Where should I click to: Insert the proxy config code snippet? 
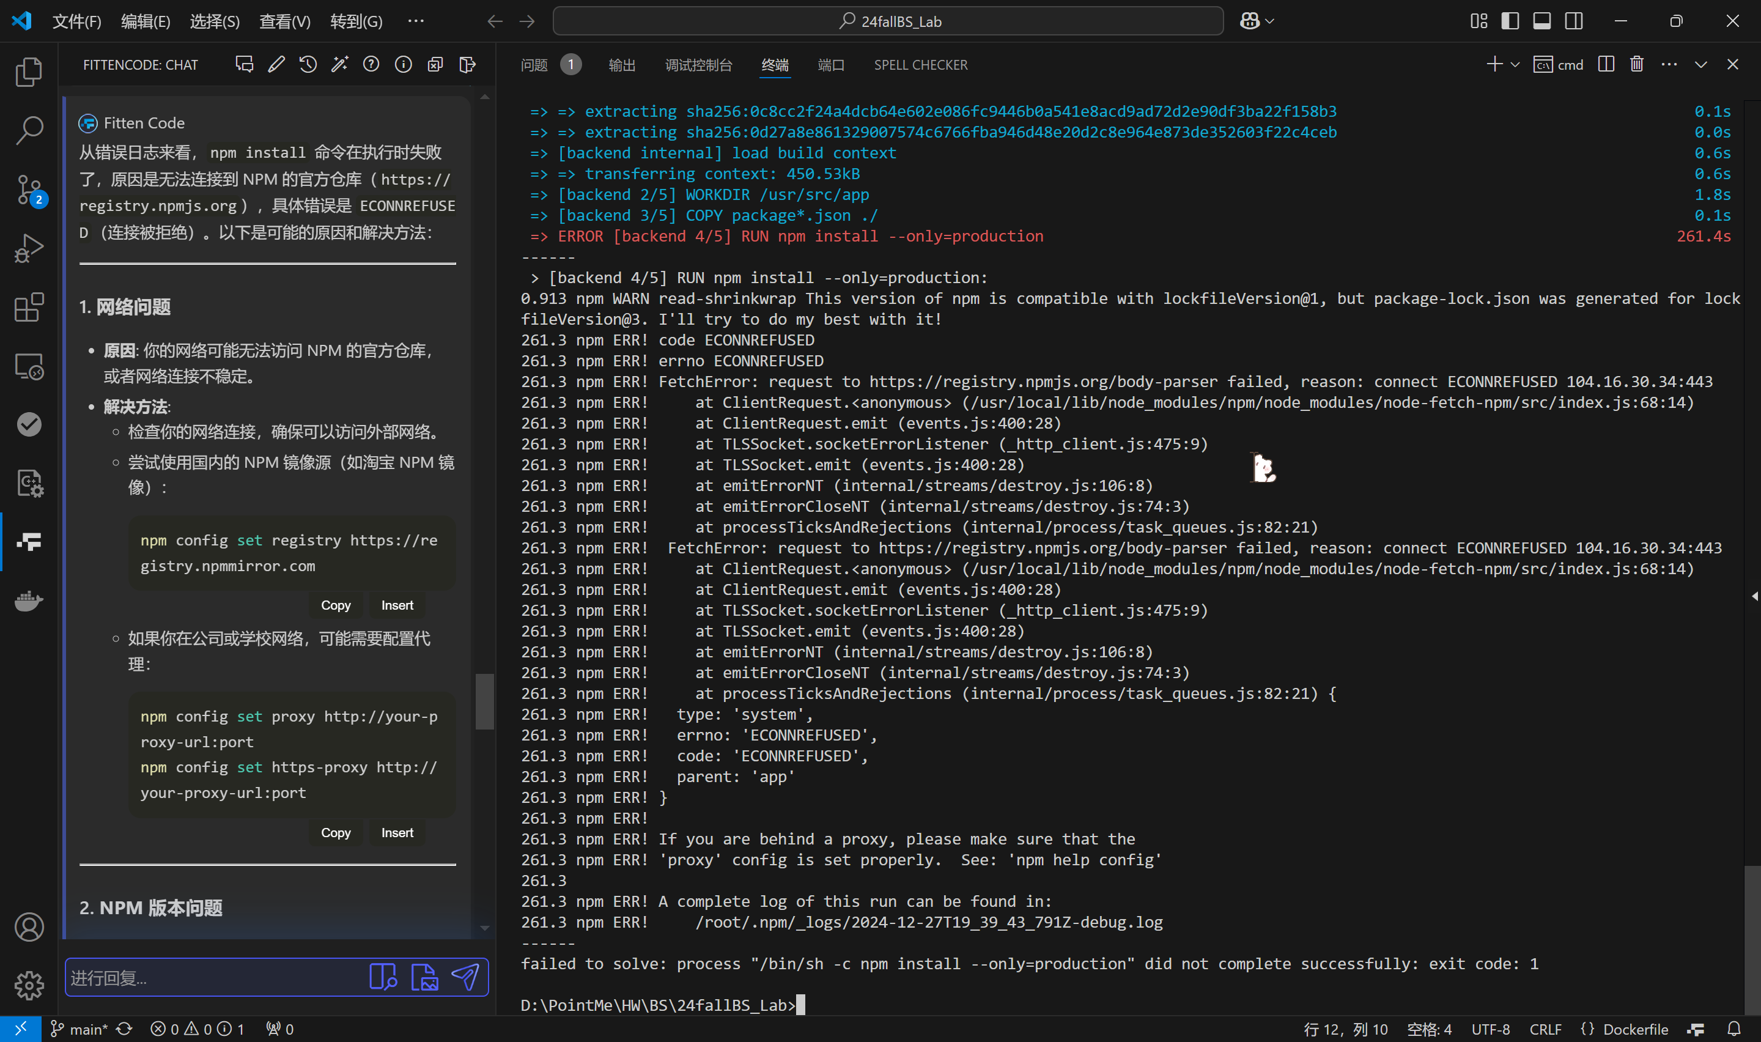click(397, 832)
